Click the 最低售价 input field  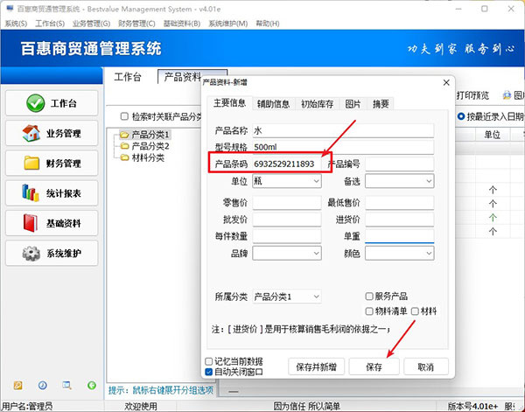(400, 202)
